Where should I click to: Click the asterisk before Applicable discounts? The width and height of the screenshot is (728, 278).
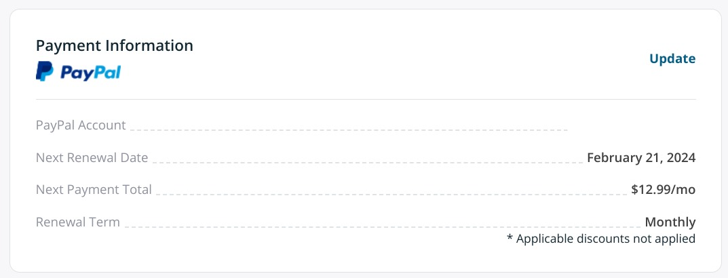(510, 239)
